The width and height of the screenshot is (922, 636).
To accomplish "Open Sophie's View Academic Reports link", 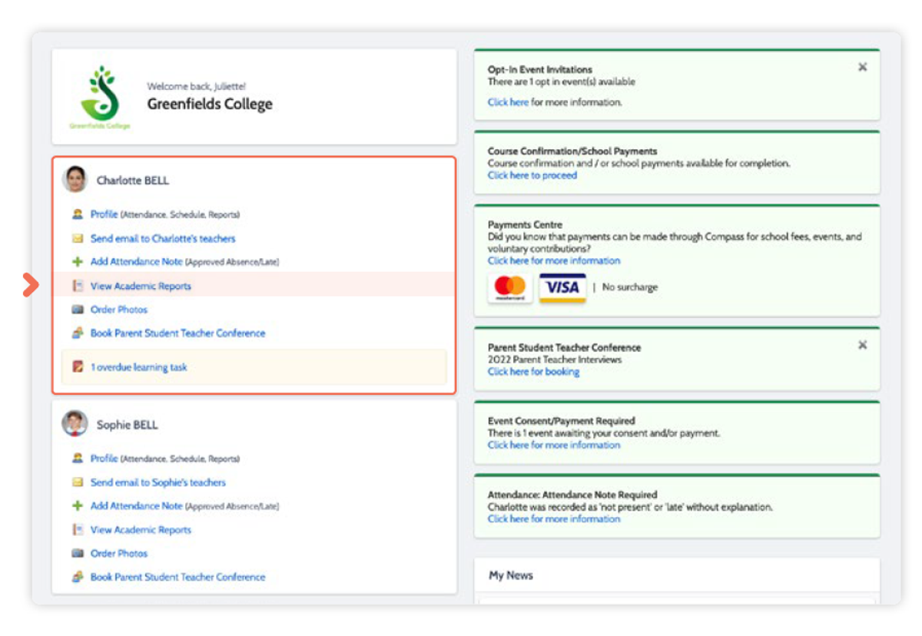I will (x=141, y=530).
